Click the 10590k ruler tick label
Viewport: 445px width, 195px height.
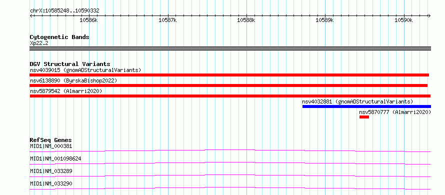[403, 20]
